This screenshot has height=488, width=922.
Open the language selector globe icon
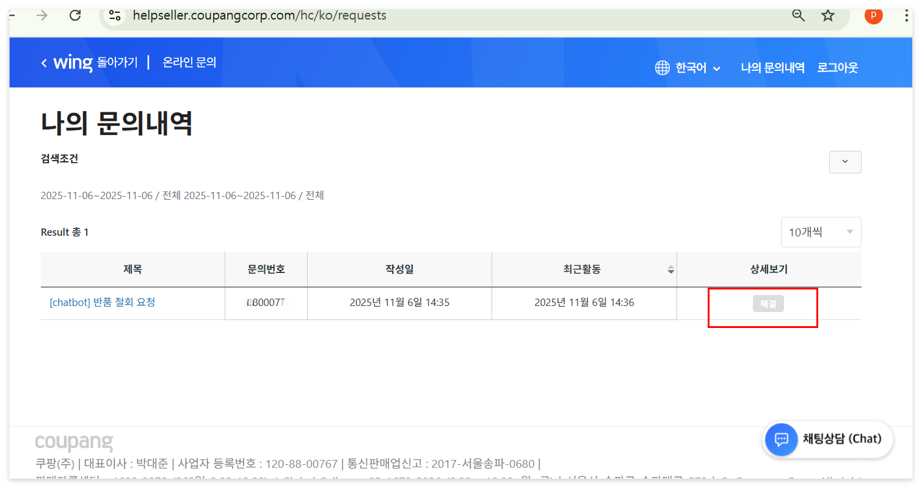point(662,68)
